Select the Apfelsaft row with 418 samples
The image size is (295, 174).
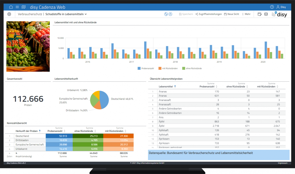point(217,135)
